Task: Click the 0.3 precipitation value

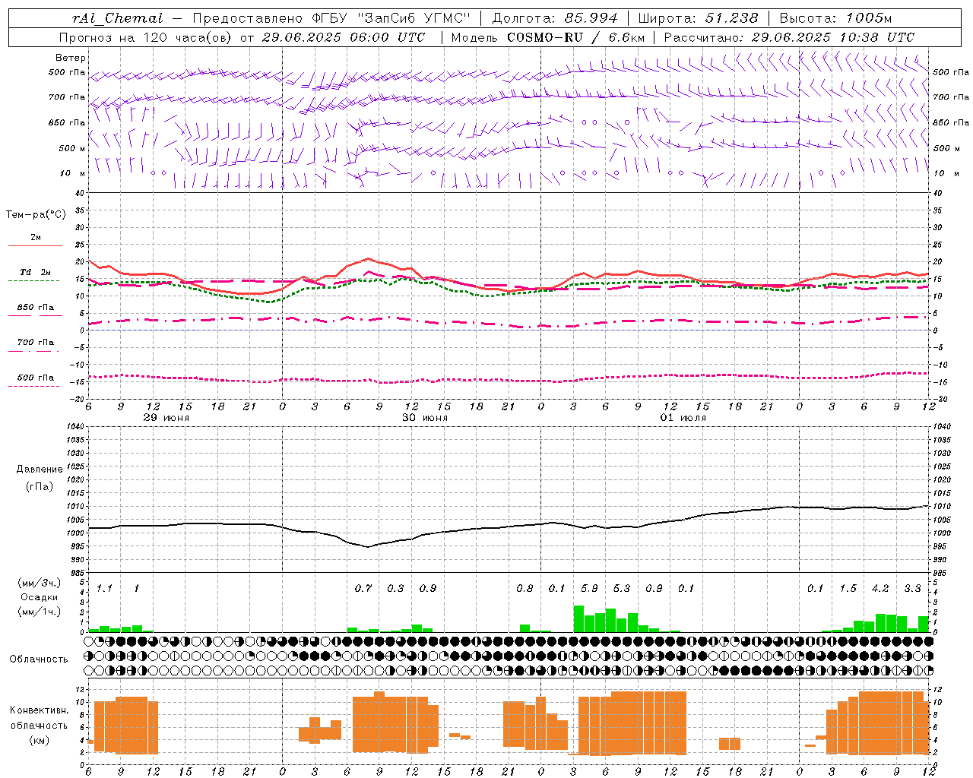Action: pyautogui.click(x=395, y=588)
